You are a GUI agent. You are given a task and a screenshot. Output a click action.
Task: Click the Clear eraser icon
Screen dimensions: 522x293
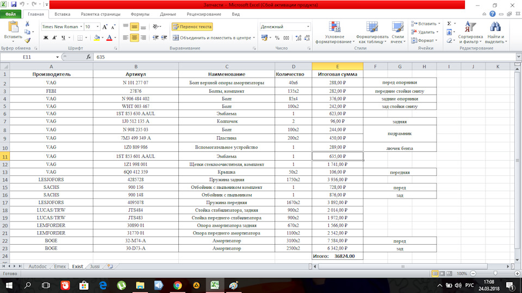click(x=449, y=41)
